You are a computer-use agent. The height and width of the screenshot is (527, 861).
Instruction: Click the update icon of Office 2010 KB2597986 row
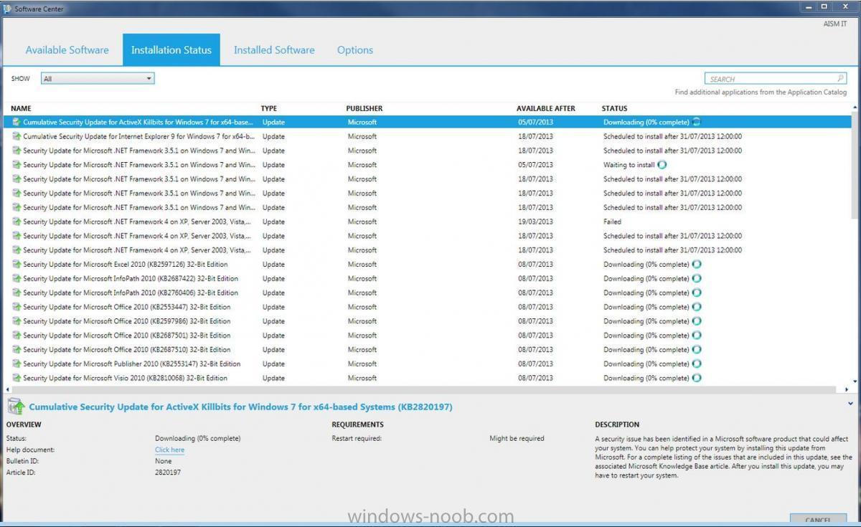pyautogui.click(x=17, y=321)
